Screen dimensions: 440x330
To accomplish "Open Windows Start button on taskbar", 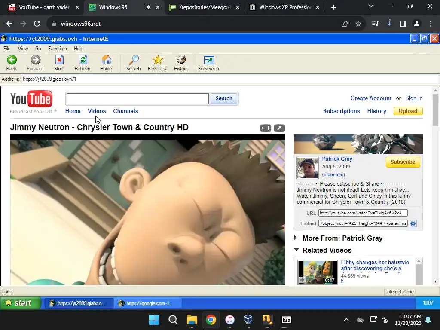I will point(154,320).
